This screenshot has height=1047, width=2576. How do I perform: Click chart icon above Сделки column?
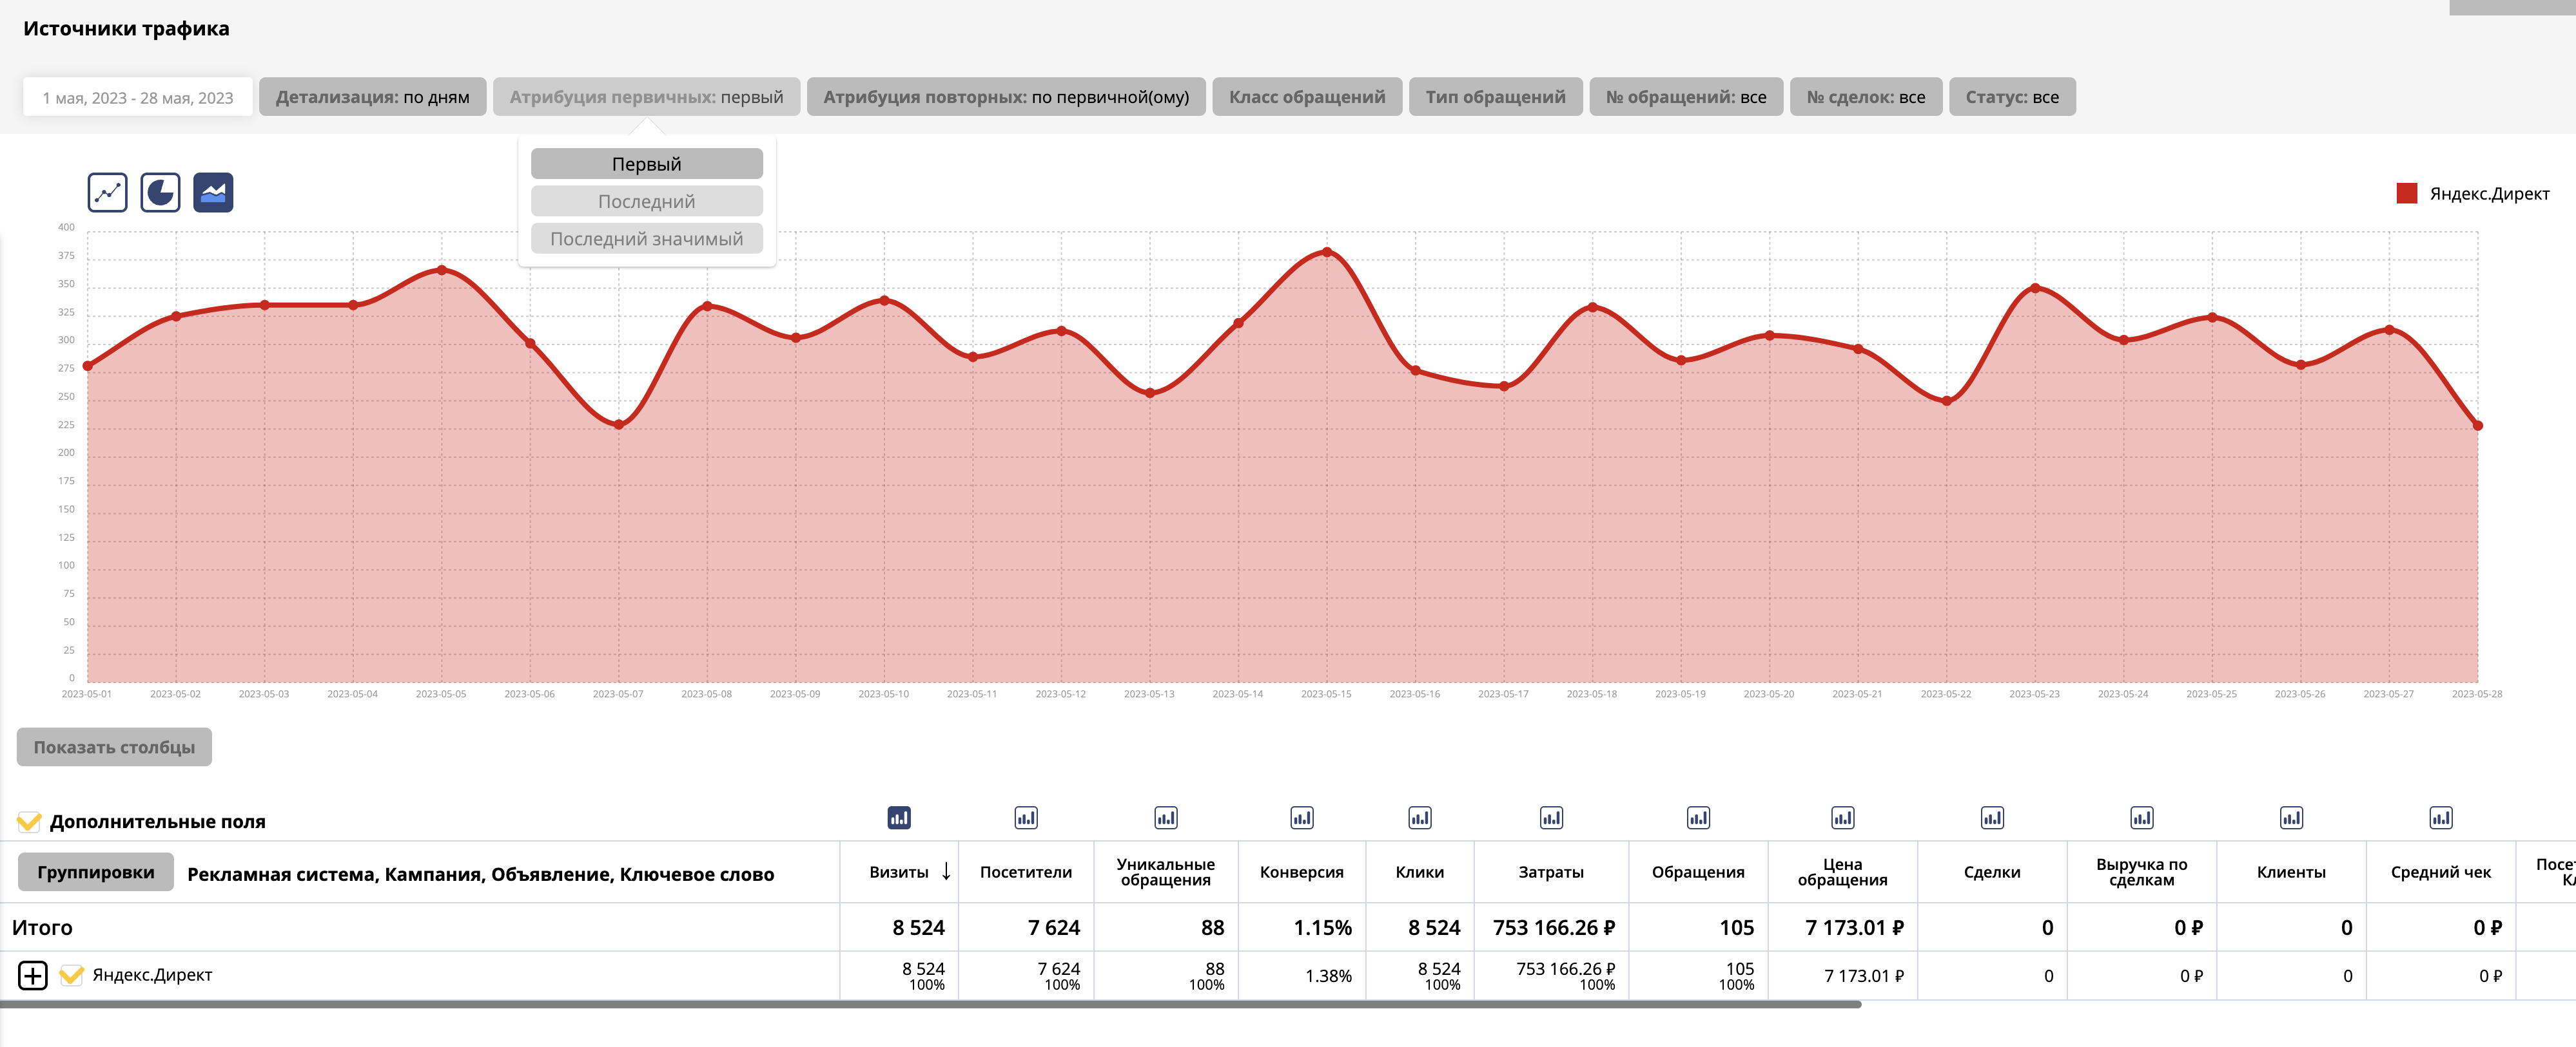pos(1991,818)
